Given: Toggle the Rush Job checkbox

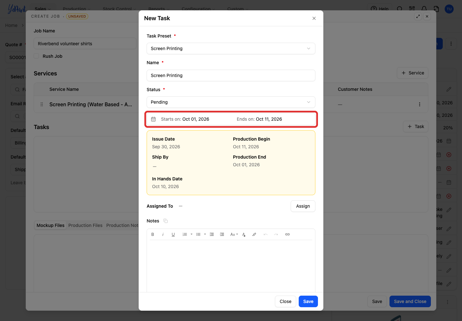Looking at the screenshot, I should pos(37,56).
